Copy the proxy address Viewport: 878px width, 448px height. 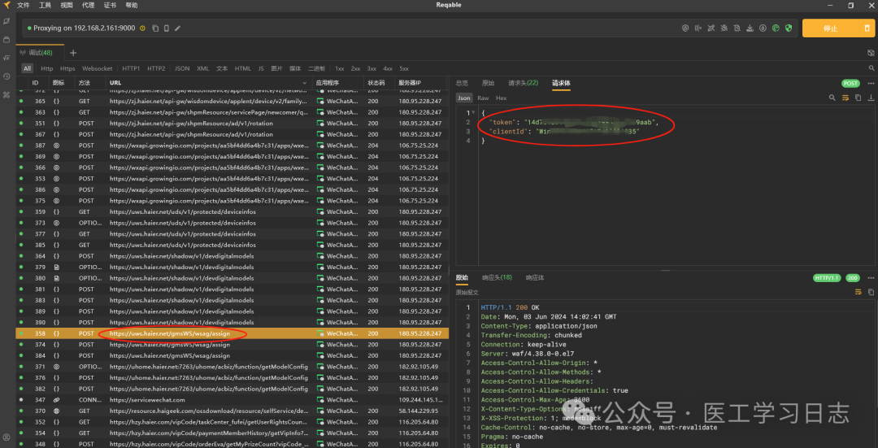click(155, 28)
